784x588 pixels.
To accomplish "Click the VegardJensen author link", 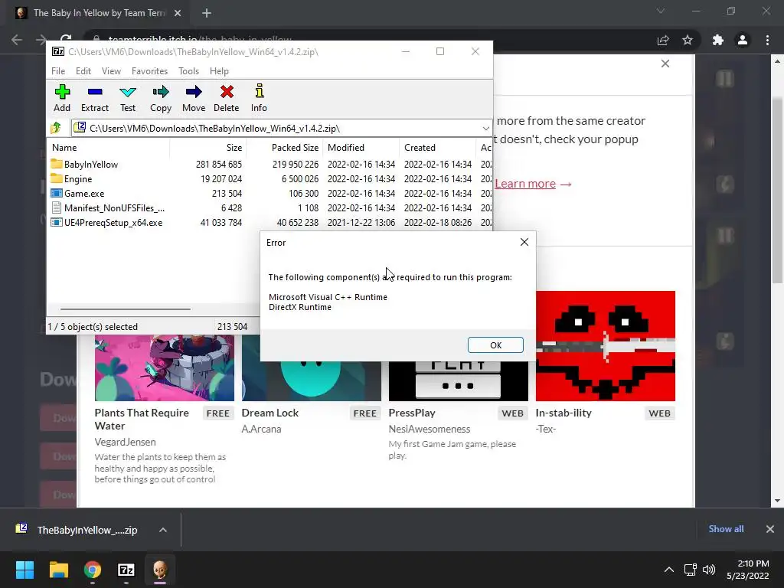I will (125, 442).
